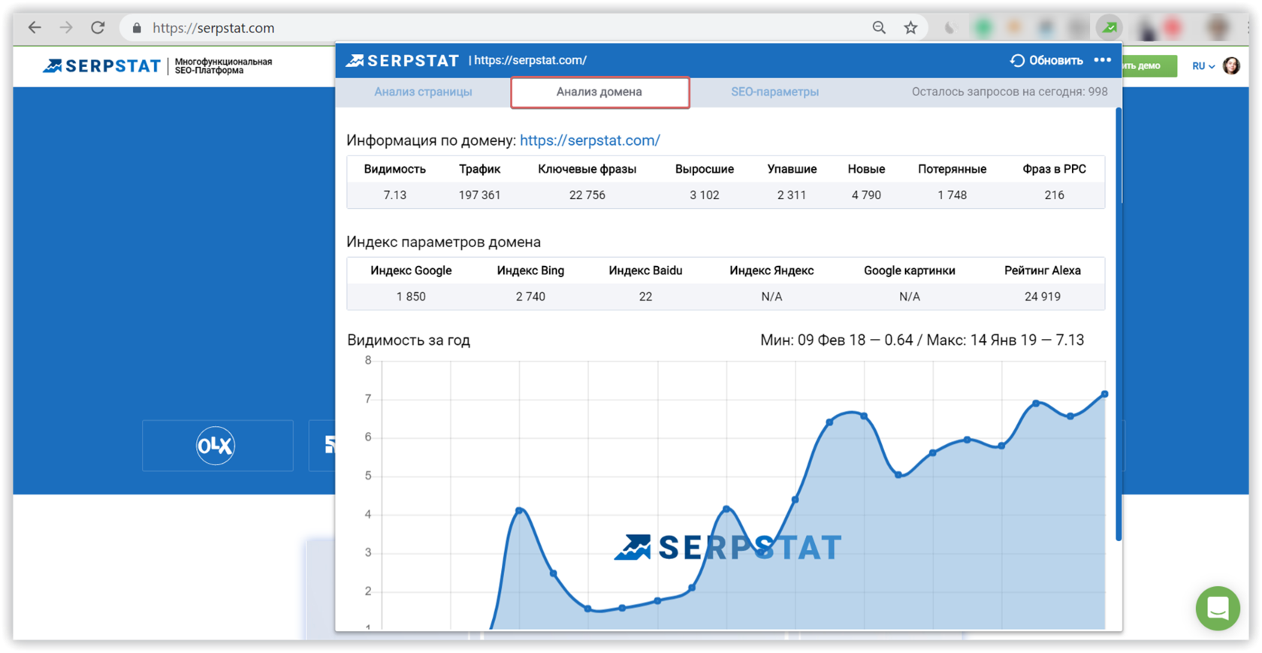Open the green chat widget button
This screenshot has height=653, width=1262.
pyautogui.click(x=1218, y=608)
